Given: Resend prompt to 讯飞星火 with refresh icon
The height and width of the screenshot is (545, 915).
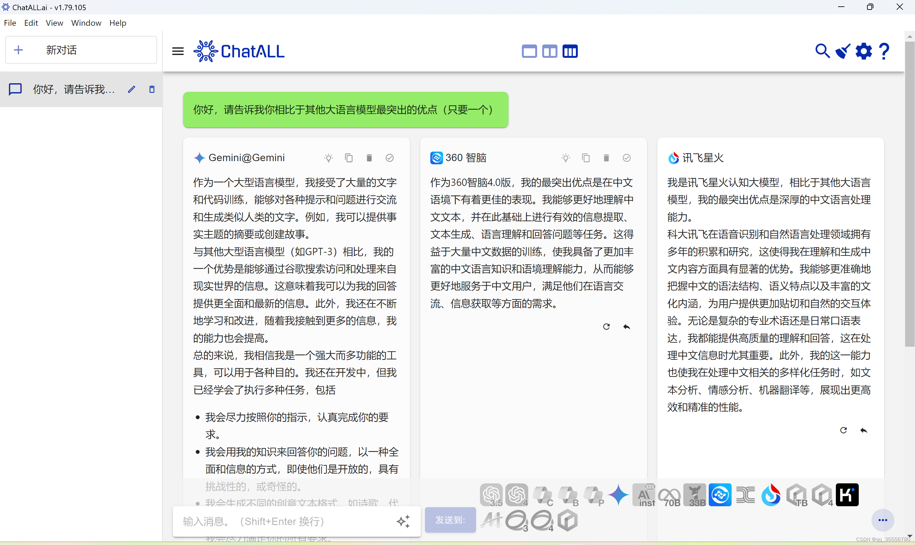Looking at the screenshot, I should pos(843,430).
